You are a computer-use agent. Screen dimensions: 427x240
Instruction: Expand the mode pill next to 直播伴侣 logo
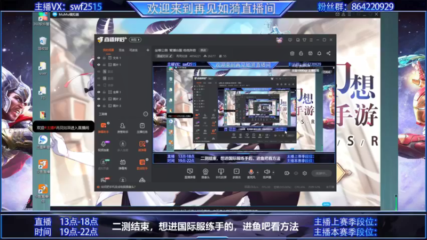point(135,39)
